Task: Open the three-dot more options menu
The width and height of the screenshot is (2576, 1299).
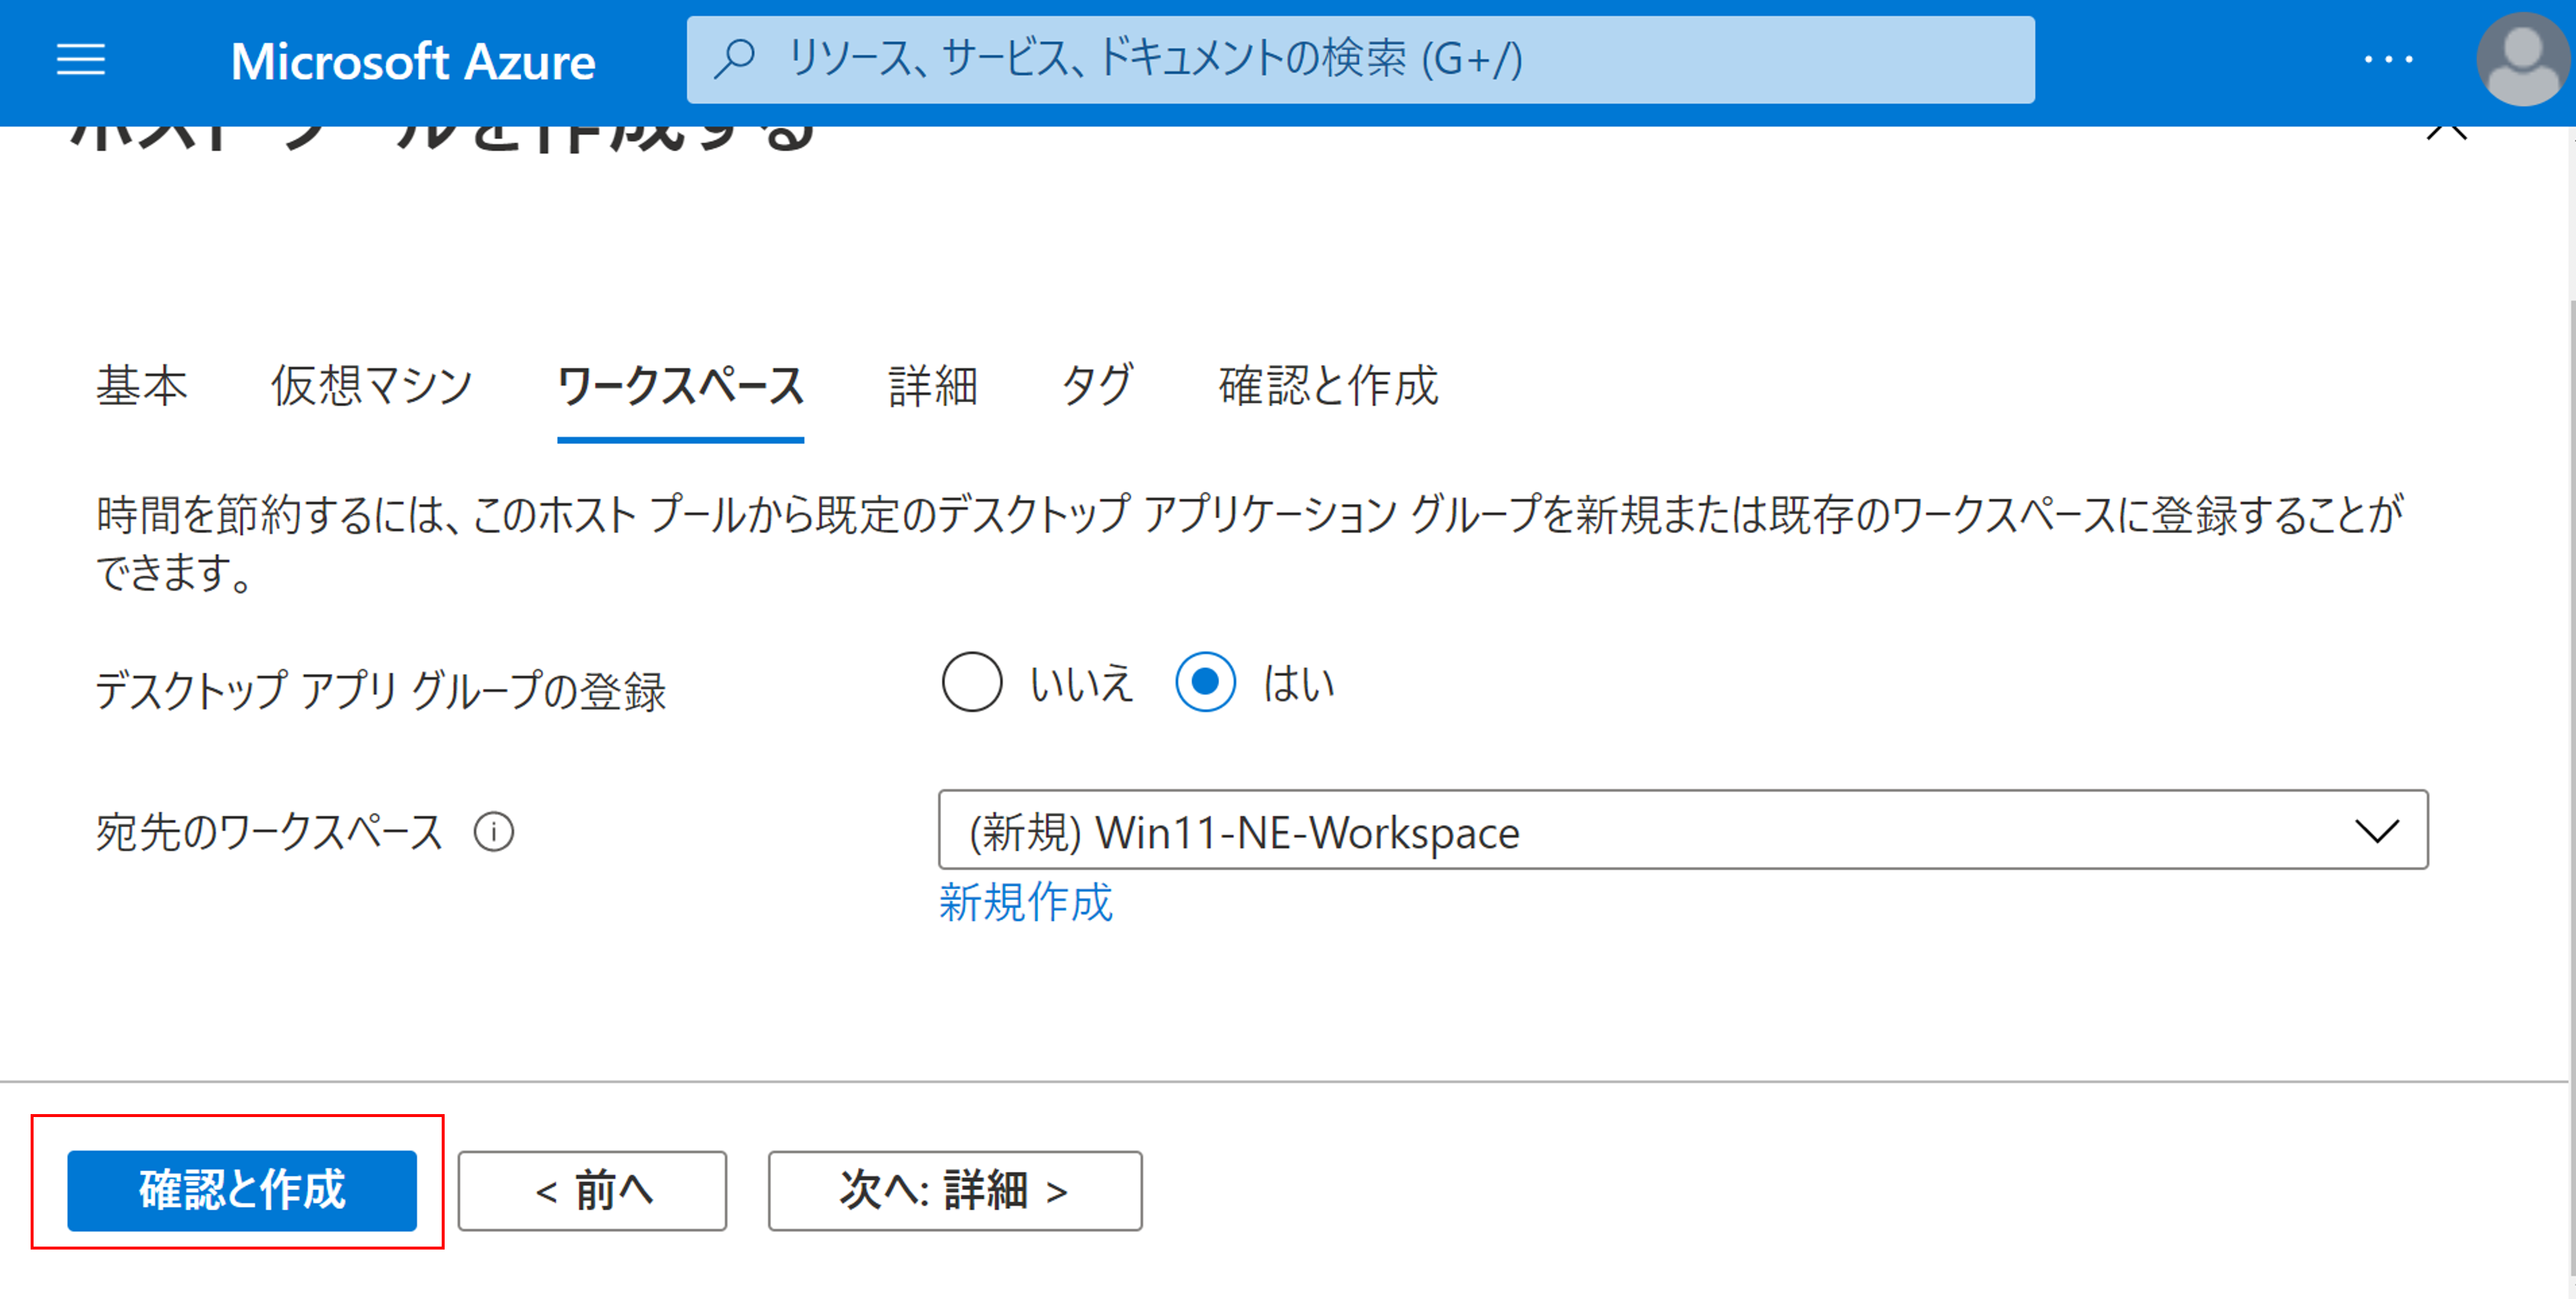Action: pos(2388,60)
